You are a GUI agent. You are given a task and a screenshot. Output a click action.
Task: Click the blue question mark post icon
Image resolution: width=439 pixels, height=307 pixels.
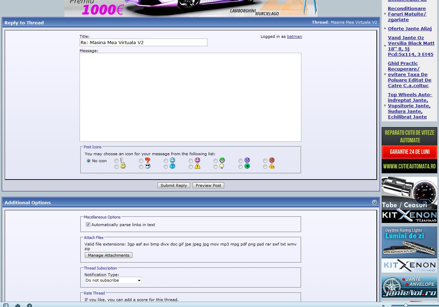click(x=172, y=166)
